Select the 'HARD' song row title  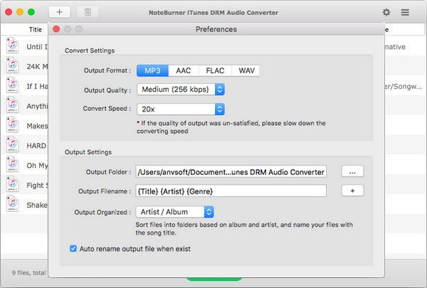pyautogui.click(x=36, y=146)
